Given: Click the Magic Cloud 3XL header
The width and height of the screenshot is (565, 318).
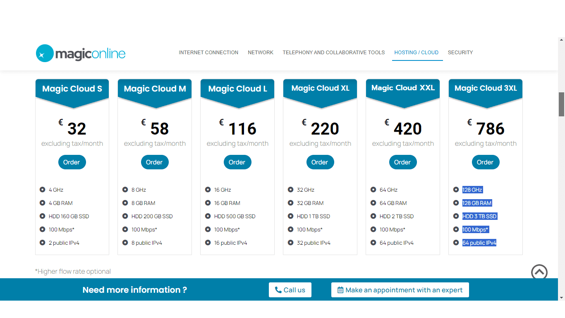Looking at the screenshot, I should click(x=486, y=88).
